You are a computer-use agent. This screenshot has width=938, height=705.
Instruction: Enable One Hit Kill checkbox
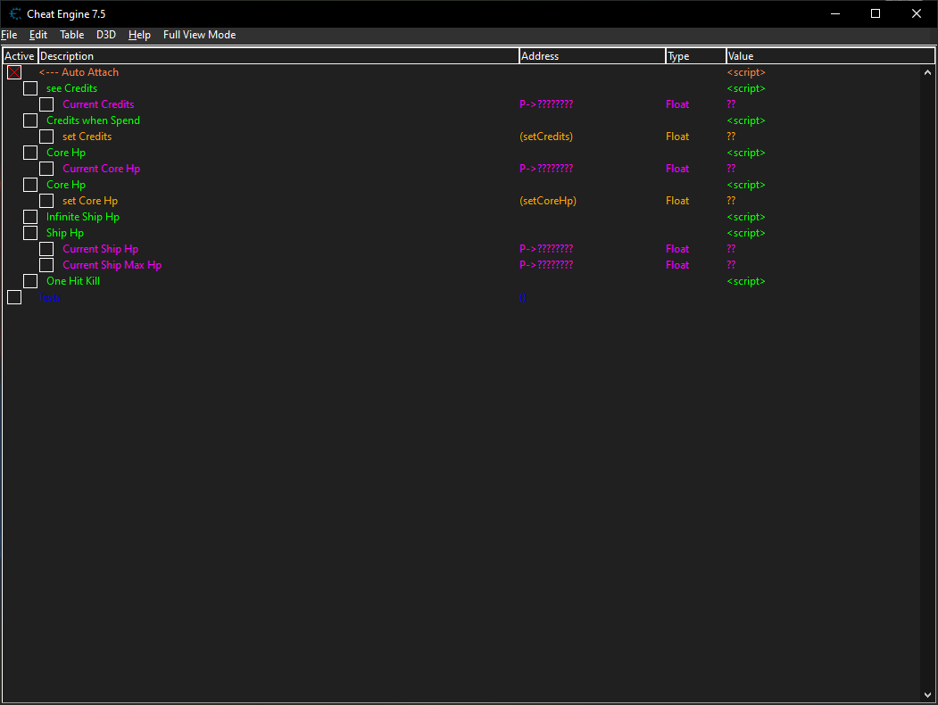point(30,282)
